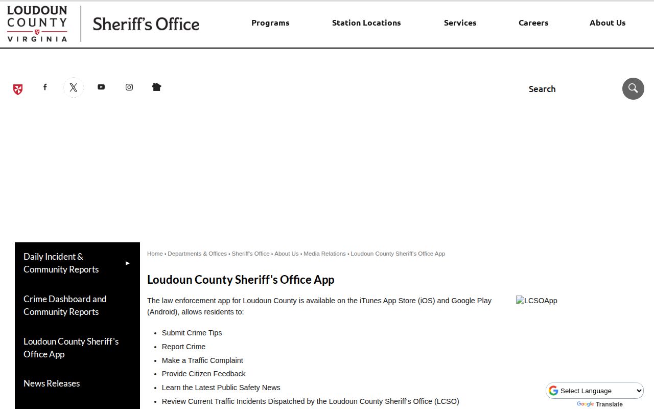Click the 'Submit Crime Tips' bullet text
654x409 pixels.
coord(192,333)
